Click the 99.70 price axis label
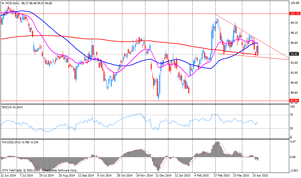 [x=294, y=23]
